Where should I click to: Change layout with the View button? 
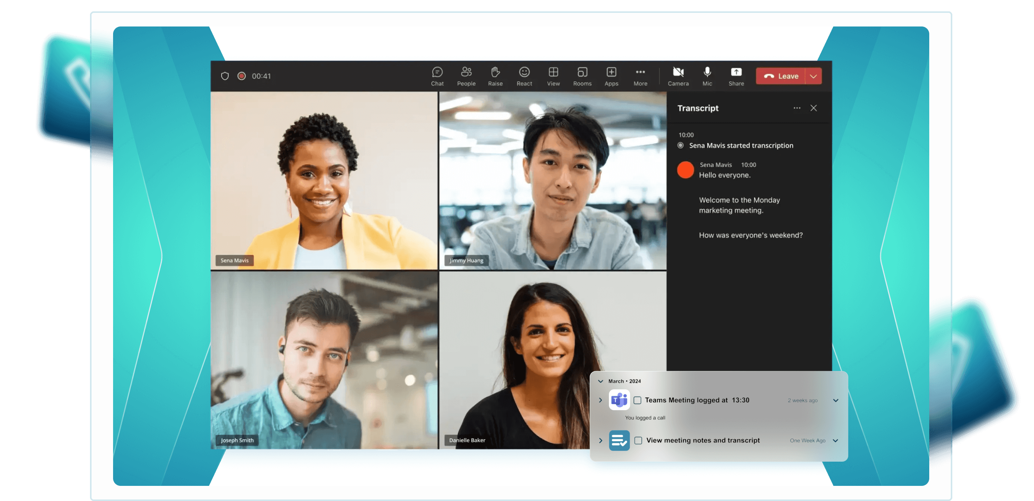point(553,76)
